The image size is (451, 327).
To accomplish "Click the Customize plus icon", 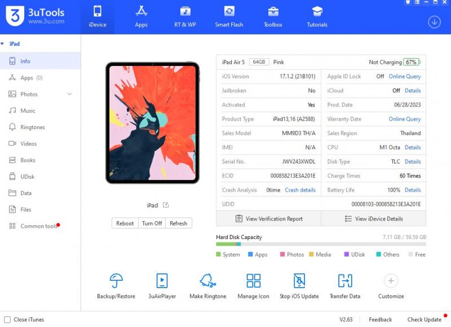I will (x=391, y=281).
